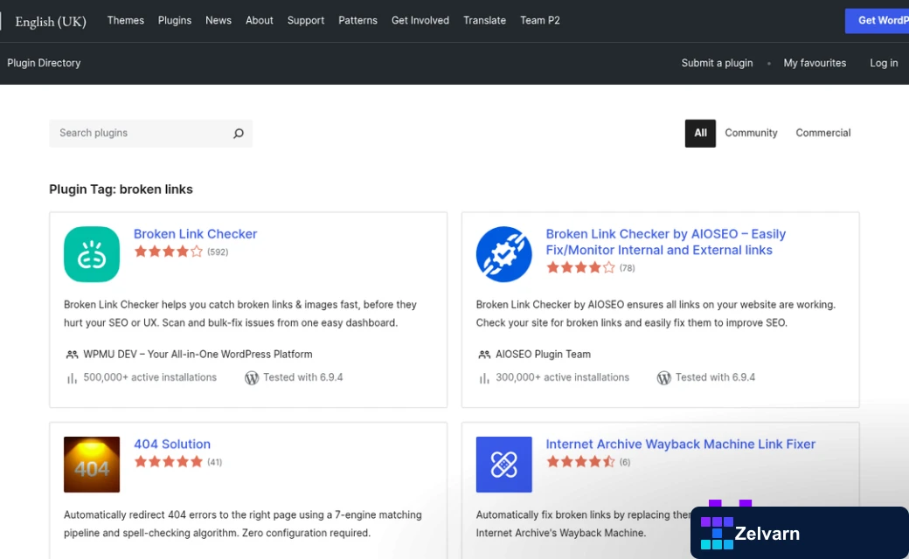This screenshot has height=559, width=909.
Task: Click the 500,000+ active installations text
Action: [150, 377]
